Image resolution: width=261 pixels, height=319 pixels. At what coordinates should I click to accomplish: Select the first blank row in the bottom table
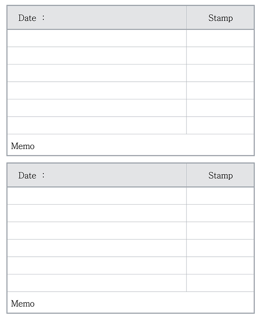point(96,196)
